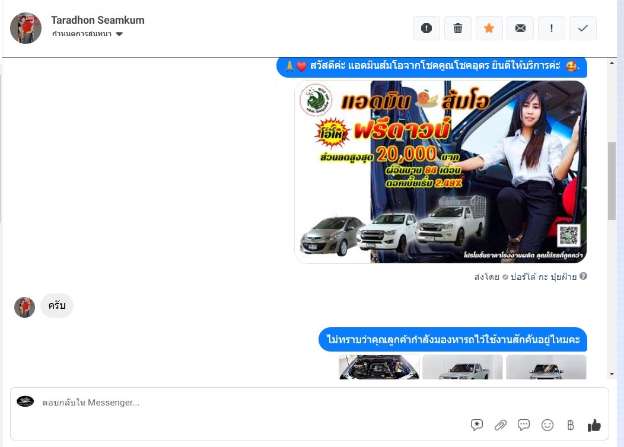
Task: Click the page logo beside reply box
Action: (x=25, y=401)
